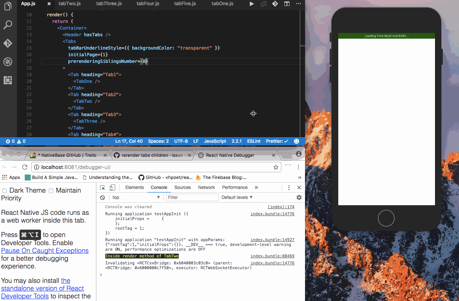Screen dimensions: 459x301
Task: Open the Split Editor icon
Action: 287,4
